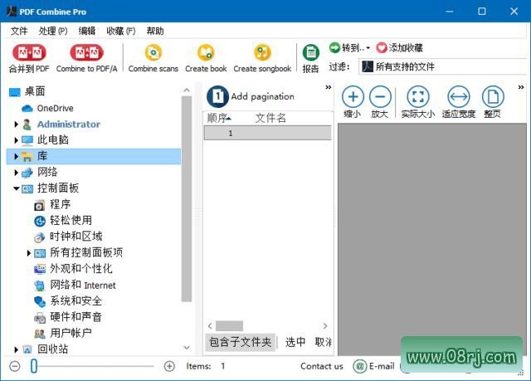Click the 转到 green arrow button
Viewport: 531px width, 381px height.
(x=334, y=48)
